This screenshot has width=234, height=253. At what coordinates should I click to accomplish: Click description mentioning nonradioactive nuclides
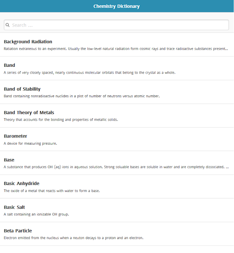tap(82, 96)
